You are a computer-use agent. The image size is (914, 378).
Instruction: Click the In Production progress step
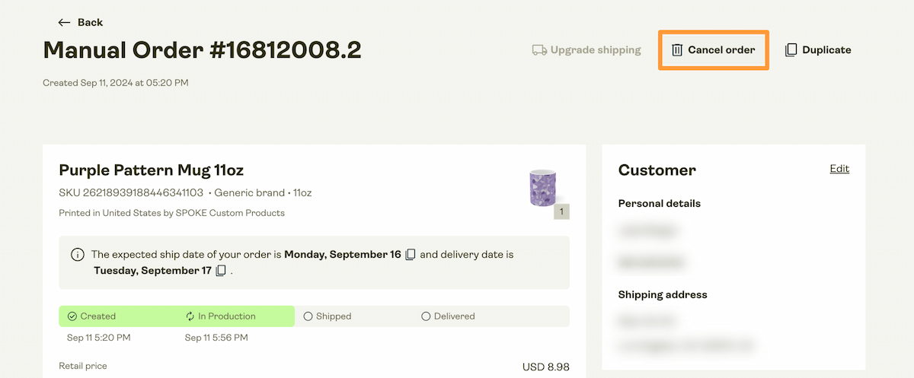(x=226, y=316)
